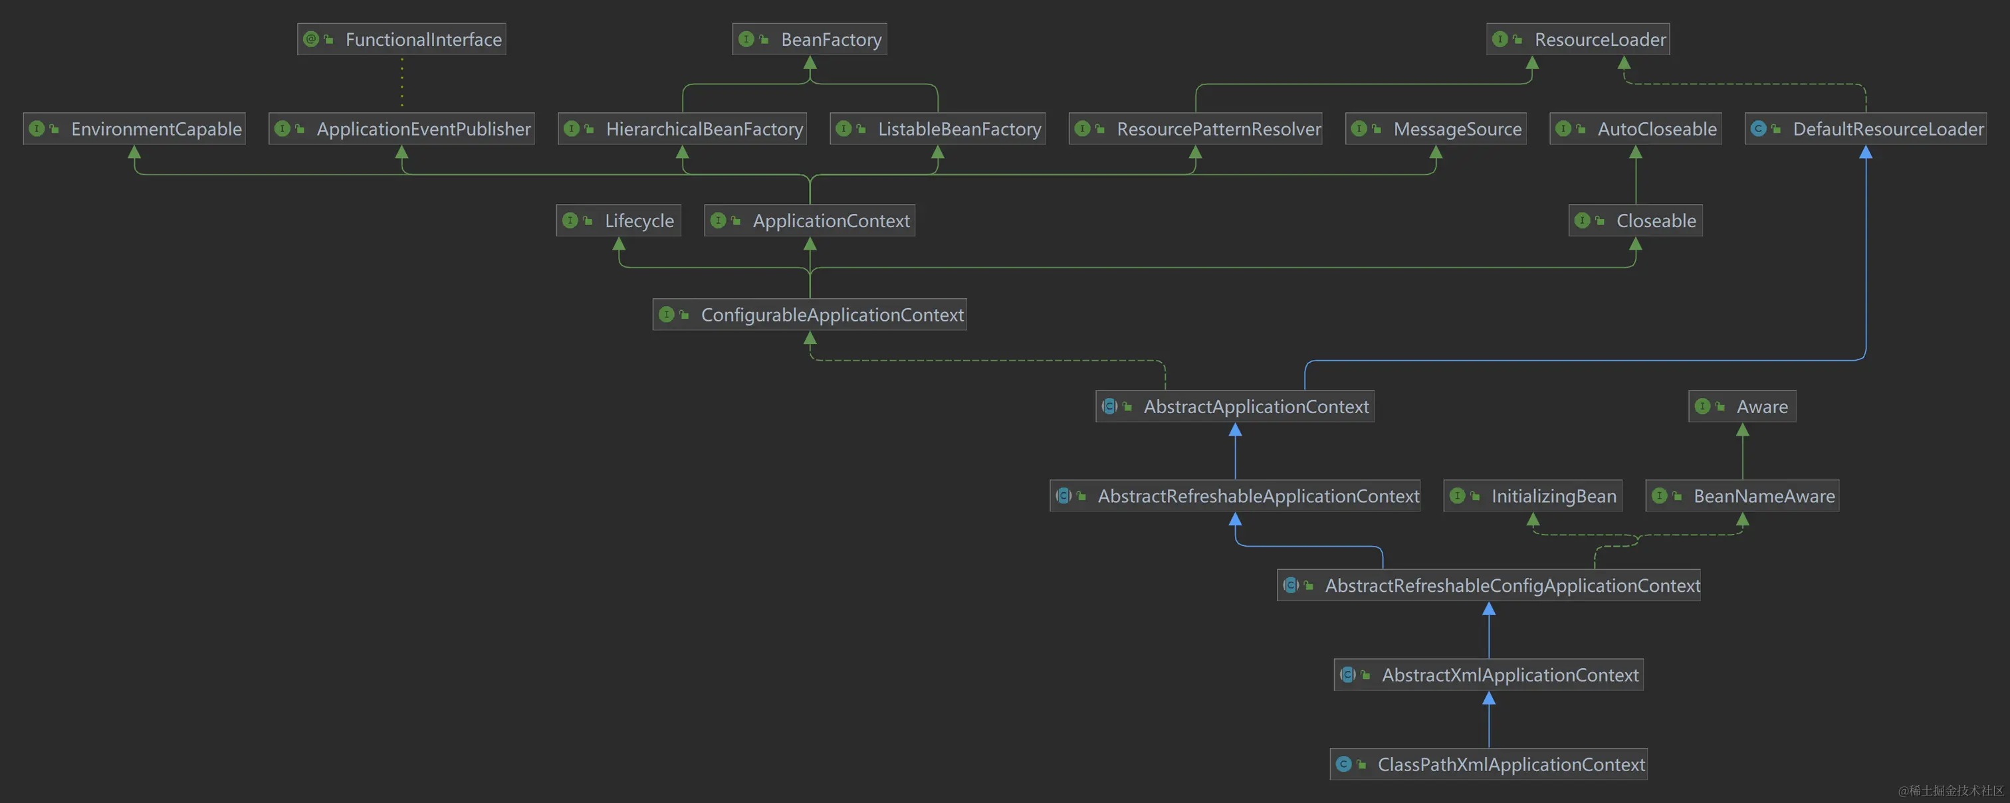2010x803 pixels.
Task: Click the Closeable node text
Action: (1656, 221)
